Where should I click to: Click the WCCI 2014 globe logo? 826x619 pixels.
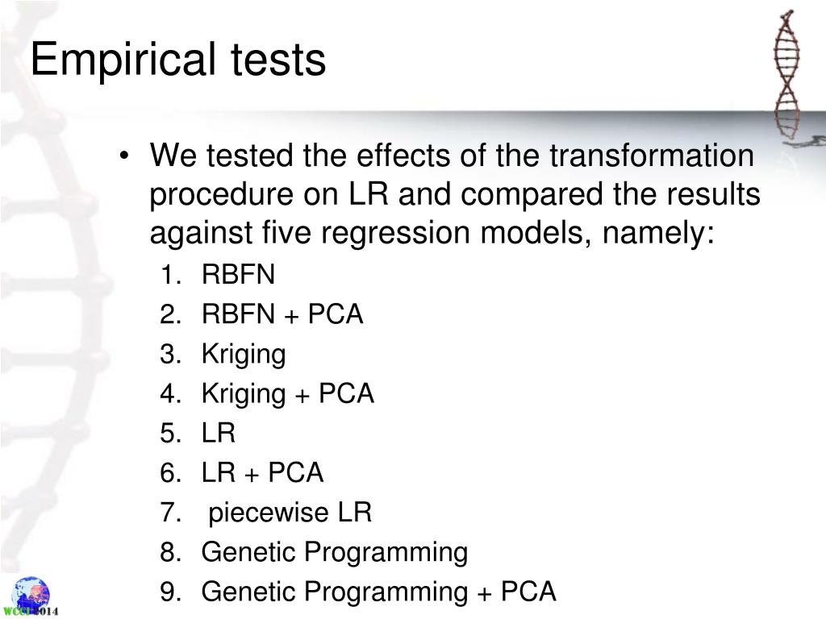point(31,596)
